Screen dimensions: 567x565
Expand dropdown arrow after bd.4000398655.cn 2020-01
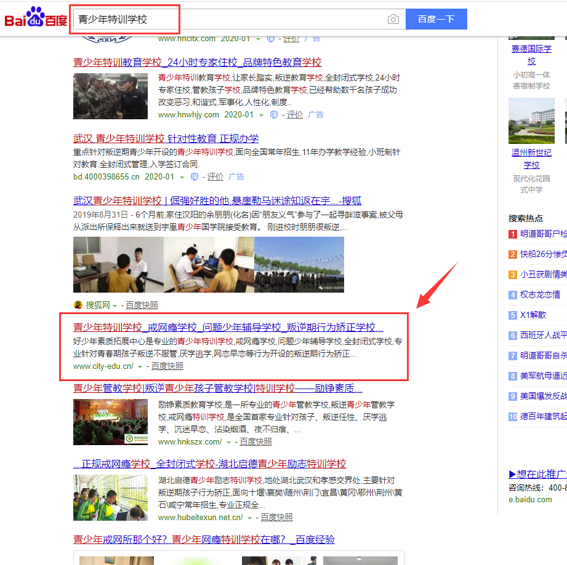click(182, 177)
